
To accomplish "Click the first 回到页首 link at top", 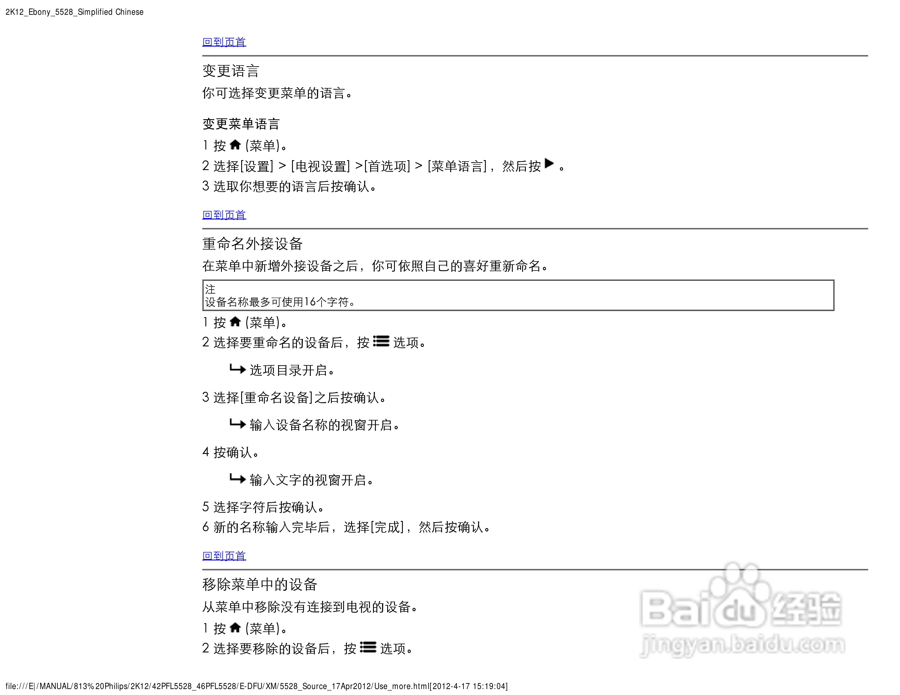I will pos(224,42).
